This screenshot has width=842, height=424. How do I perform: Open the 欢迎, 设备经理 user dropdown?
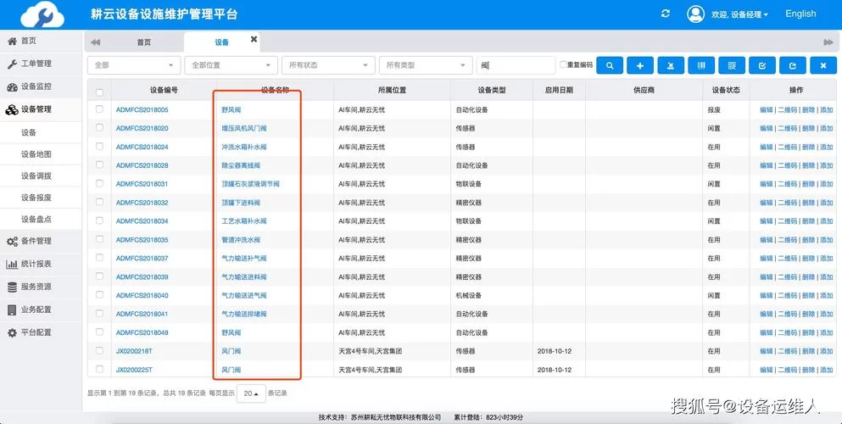[739, 14]
